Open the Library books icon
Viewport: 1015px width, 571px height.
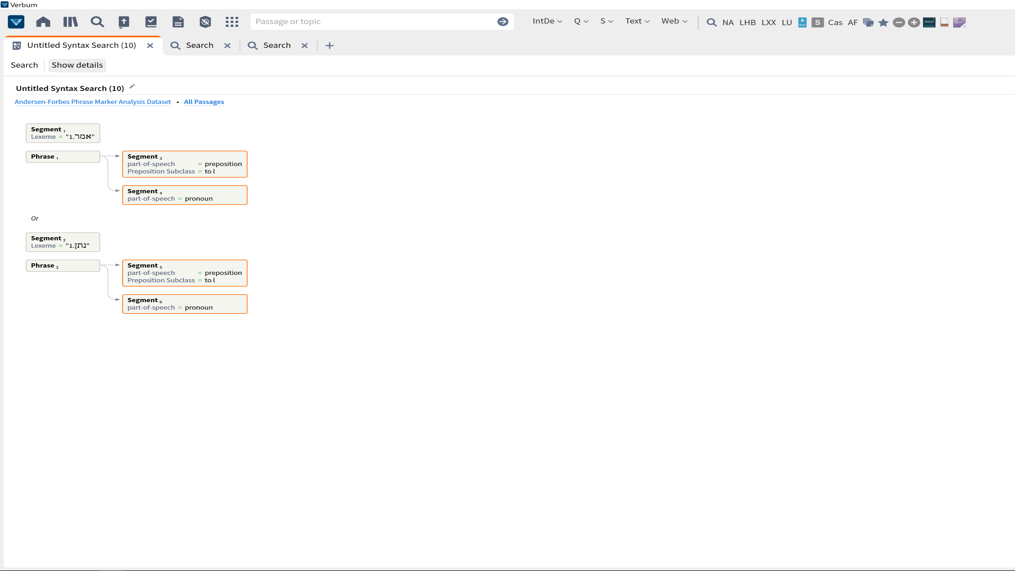click(71, 22)
